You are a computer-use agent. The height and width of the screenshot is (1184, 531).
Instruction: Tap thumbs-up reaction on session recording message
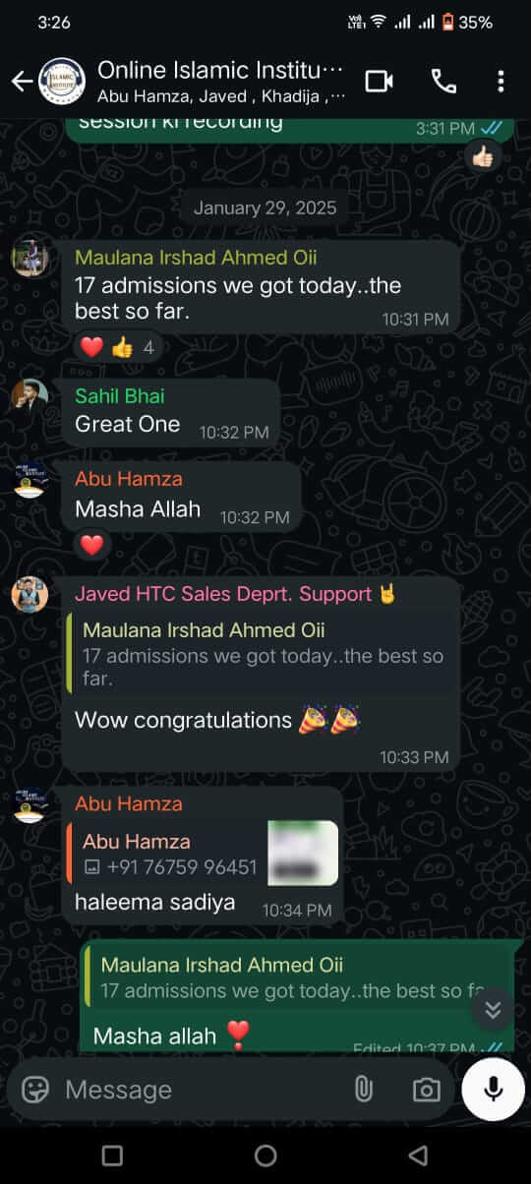(483, 157)
